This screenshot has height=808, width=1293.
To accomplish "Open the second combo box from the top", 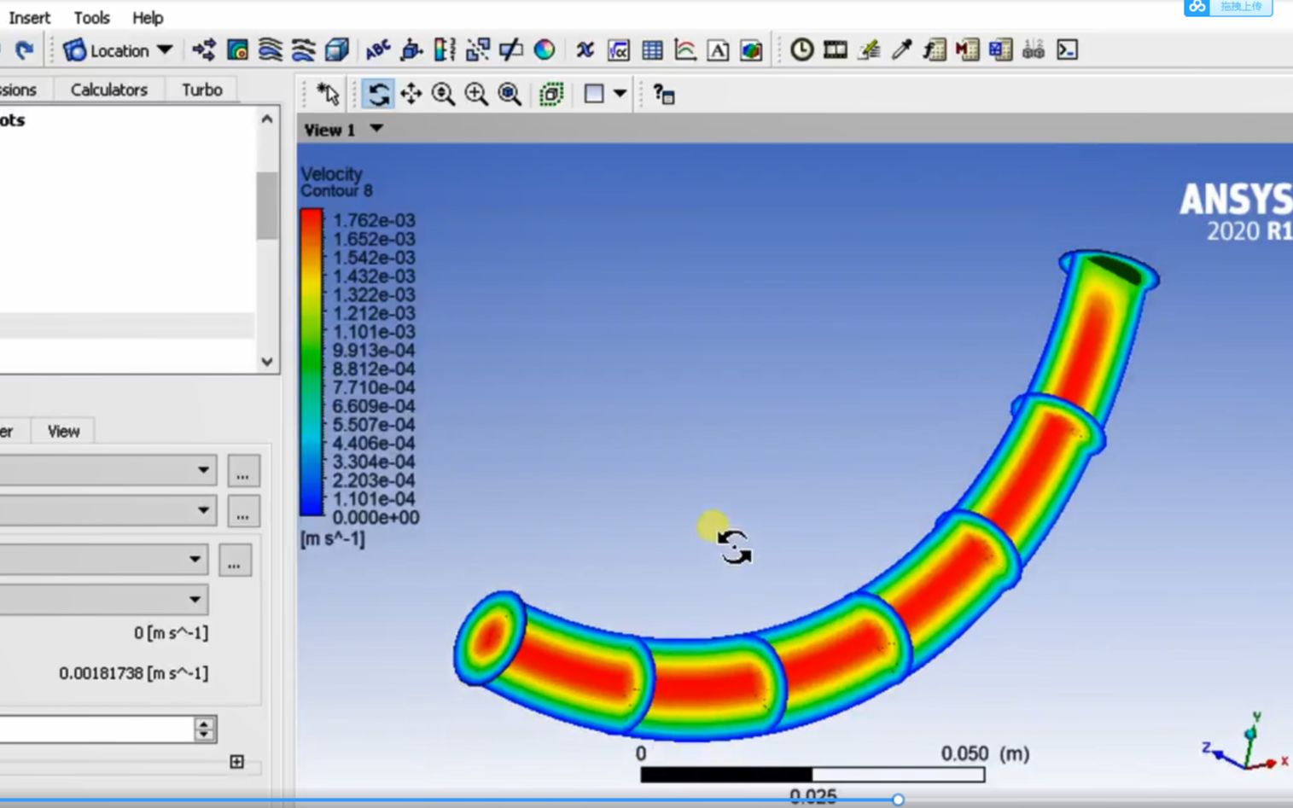I will point(108,510).
